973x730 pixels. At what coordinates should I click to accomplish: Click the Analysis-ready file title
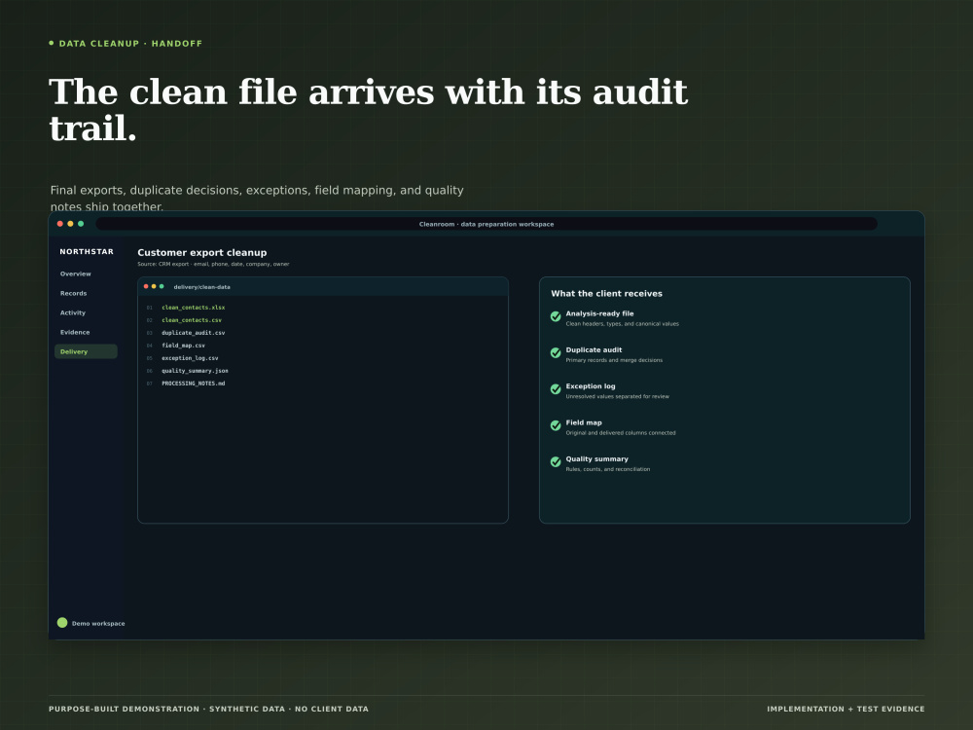599,313
